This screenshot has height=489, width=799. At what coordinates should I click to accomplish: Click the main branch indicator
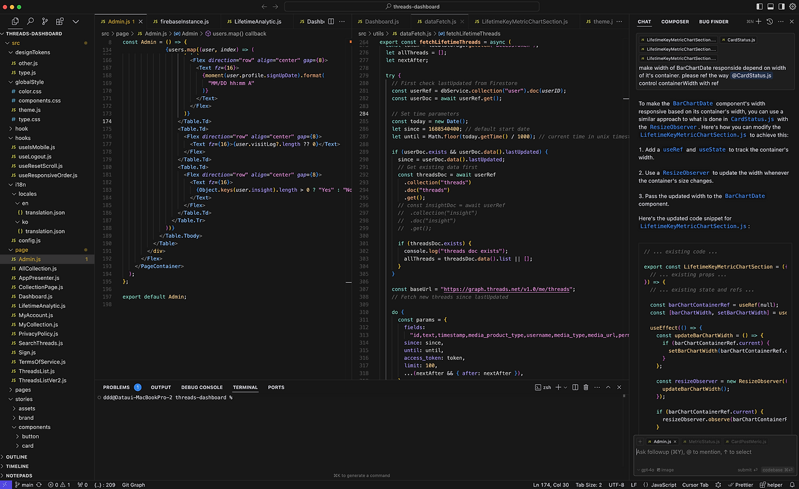(25, 485)
